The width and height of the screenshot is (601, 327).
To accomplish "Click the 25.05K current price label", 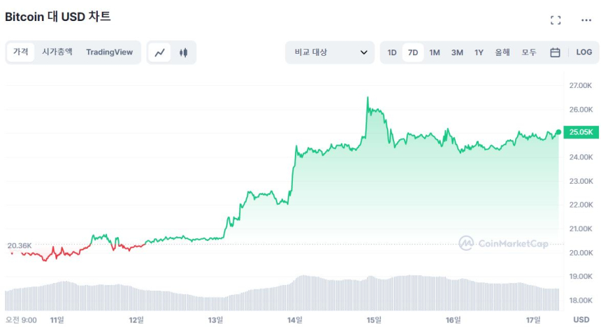I will 581,132.
